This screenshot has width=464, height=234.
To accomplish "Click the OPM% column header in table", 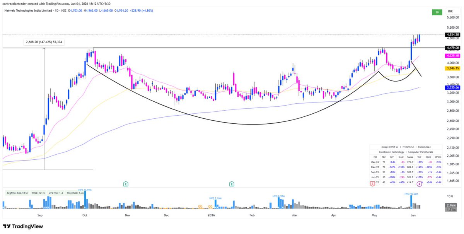I will click(x=438, y=157).
